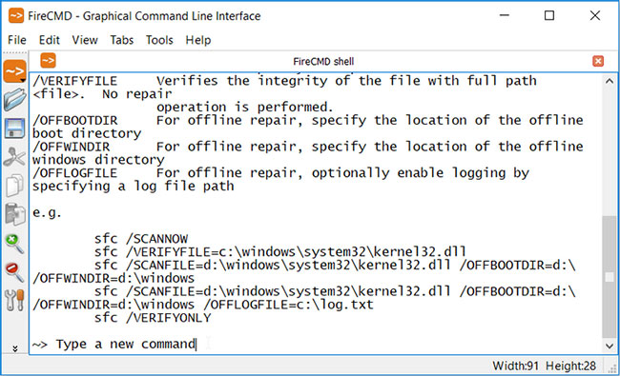Click the command input line
The image size is (620, 376).
click(316, 344)
